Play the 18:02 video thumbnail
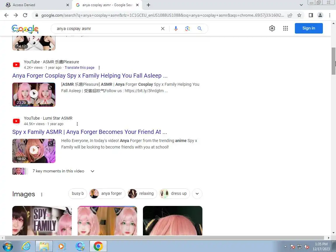Image resolution: width=336 pixels, height=252 pixels. pos(34,151)
